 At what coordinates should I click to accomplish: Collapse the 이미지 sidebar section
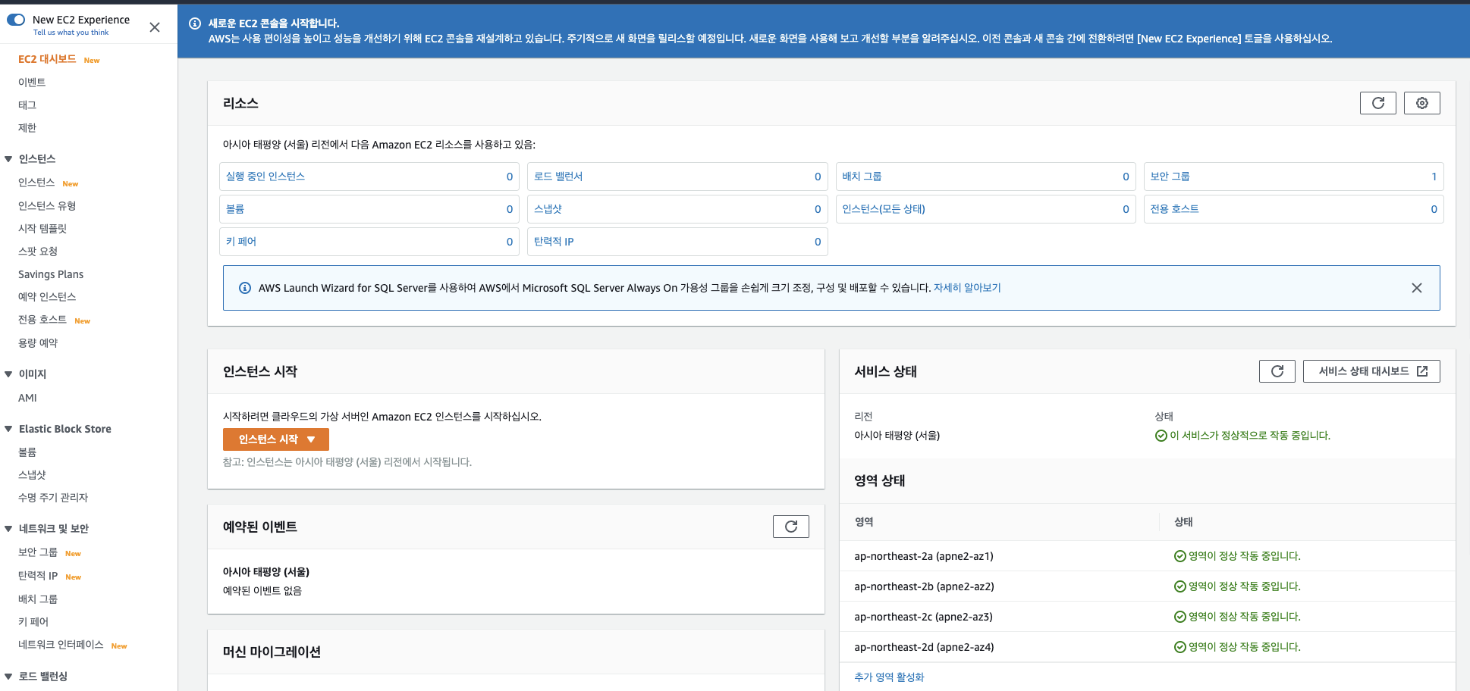pyautogui.click(x=8, y=374)
